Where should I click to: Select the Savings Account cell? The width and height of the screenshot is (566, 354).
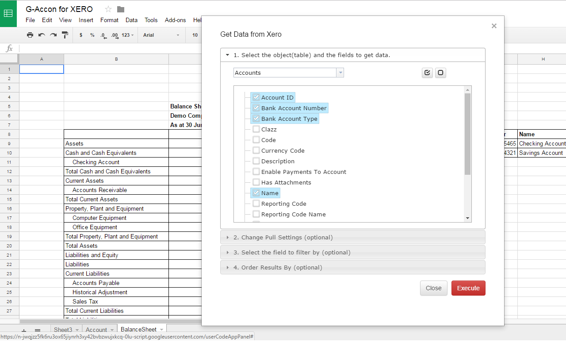[x=542, y=153]
